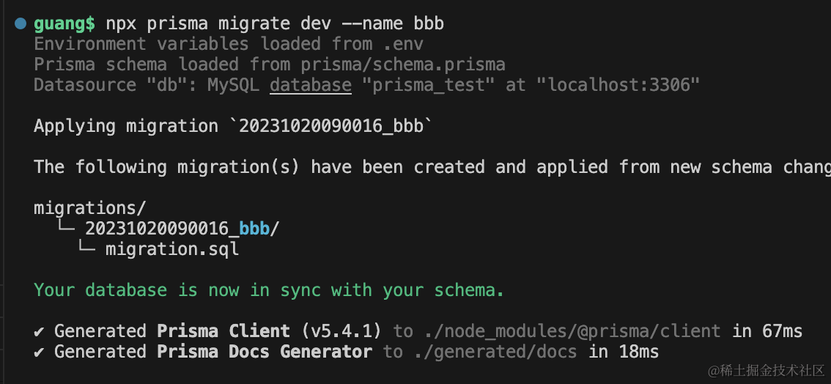Image resolution: width=831 pixels, height=384 pixels.
Task: Click the v5.4.1 version number
Action: (x=341, y=331)
